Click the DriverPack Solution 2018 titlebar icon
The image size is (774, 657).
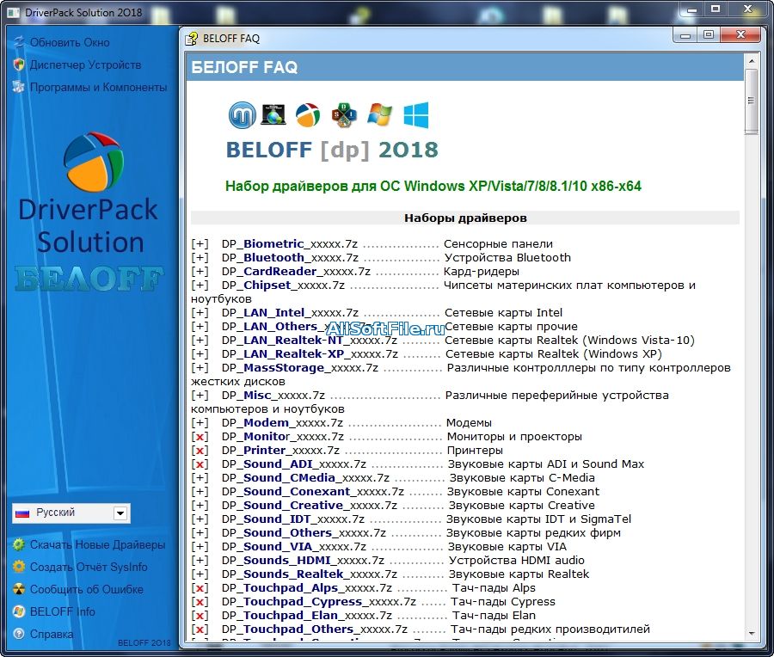(13, 12)
